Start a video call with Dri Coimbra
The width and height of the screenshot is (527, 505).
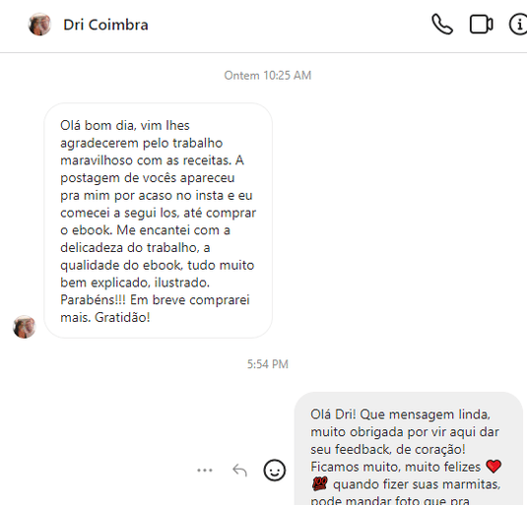[x=481, y=25]
